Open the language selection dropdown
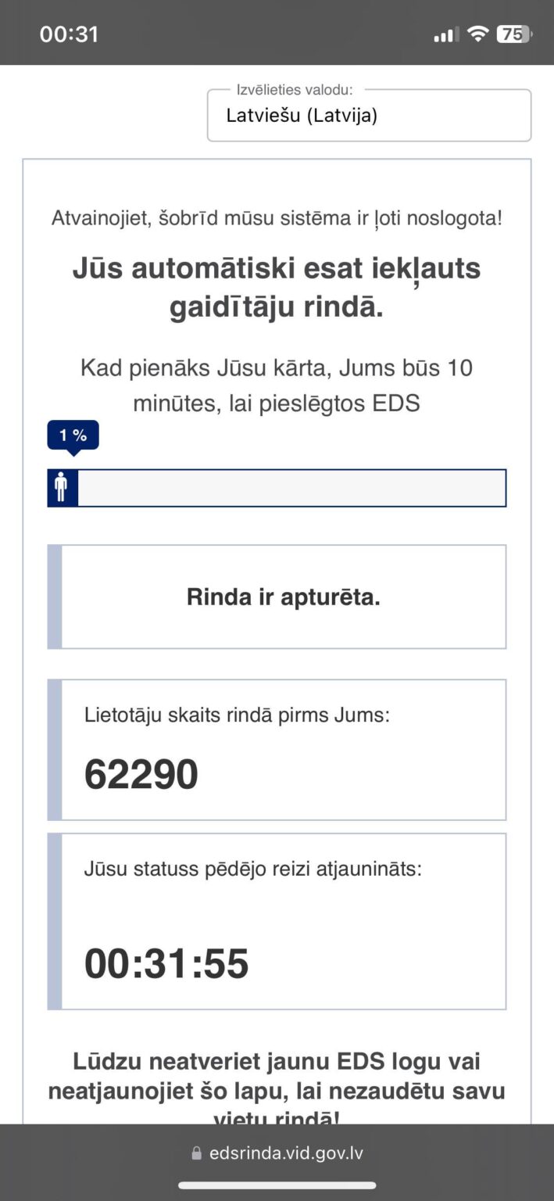Viewport: 554px width, 1201px height. pos(369,116)
